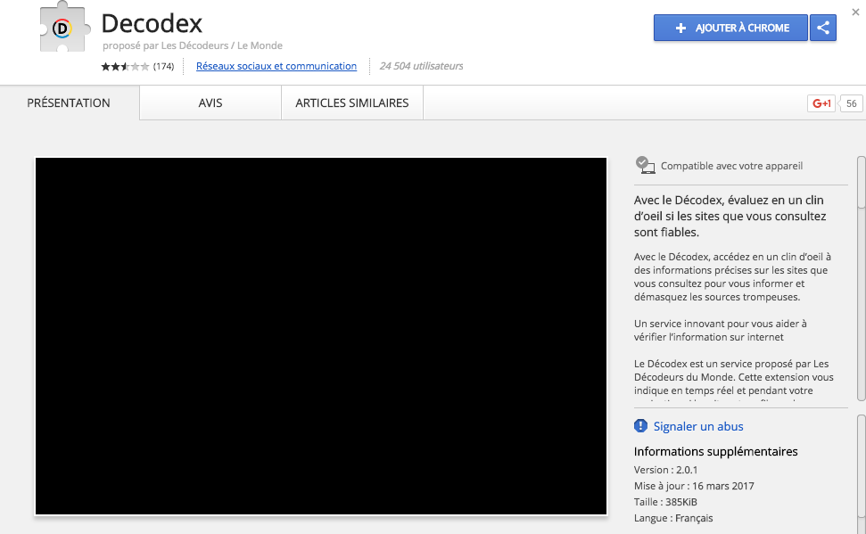This screenshot has height=534, width=866.
Task: Click the Google+ count 56 bubble
Action: click(851, 103)
